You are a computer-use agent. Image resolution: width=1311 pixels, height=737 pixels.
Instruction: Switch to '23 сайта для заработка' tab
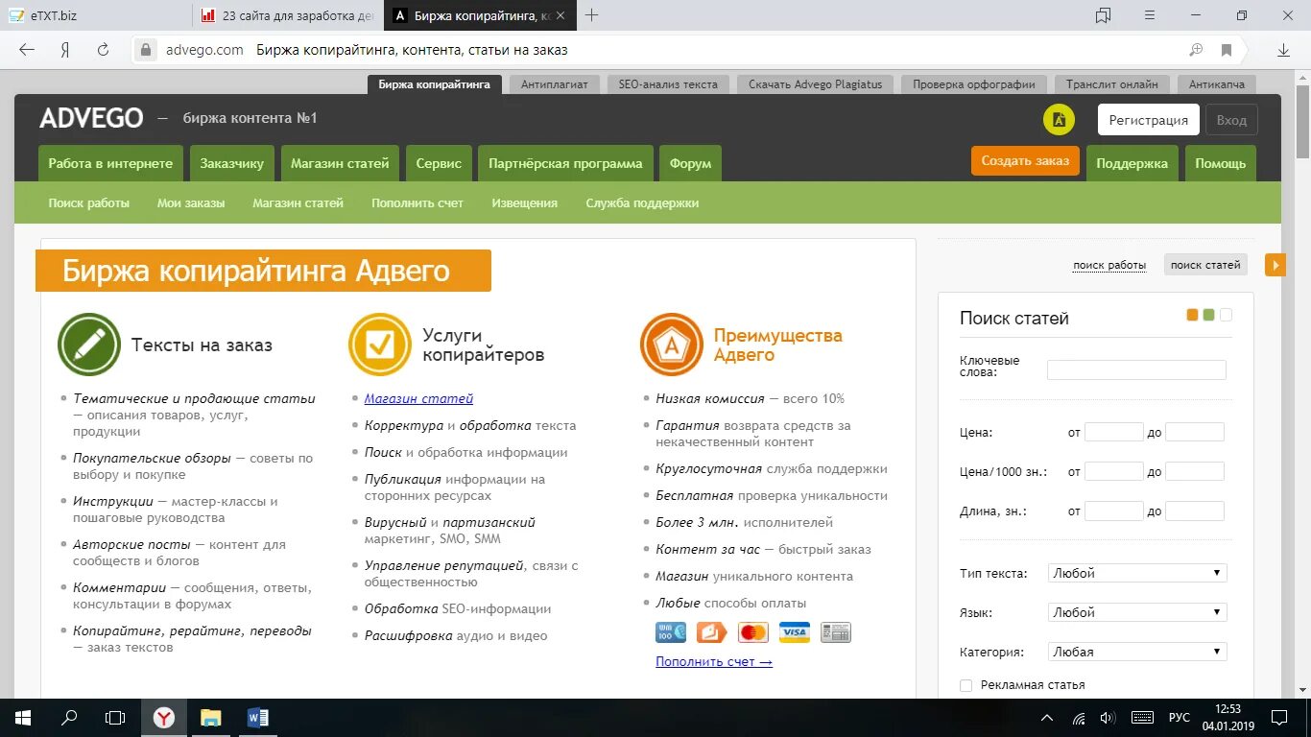pyautogui.click(x=288, y=15)
